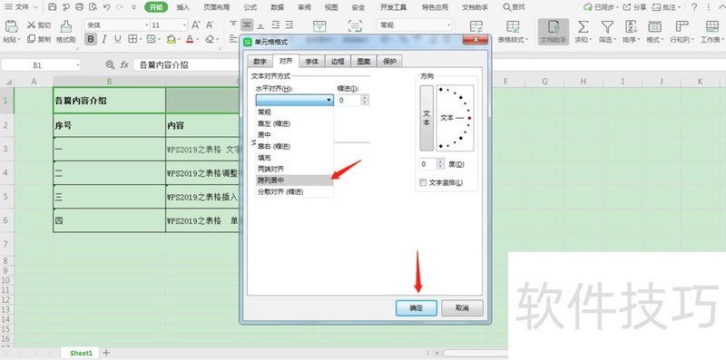The height and width of the screenshot is (360, 726).
Task: Click the 取消 button
Action: (462, 308)
